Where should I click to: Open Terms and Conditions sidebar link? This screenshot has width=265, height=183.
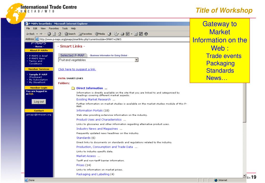pos(35,62)
